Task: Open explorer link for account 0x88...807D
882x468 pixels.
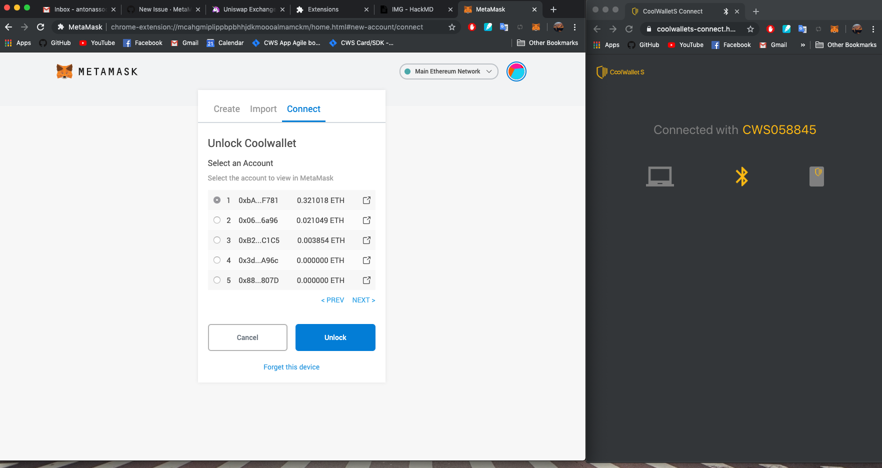Action: click(x=366, y=280)
